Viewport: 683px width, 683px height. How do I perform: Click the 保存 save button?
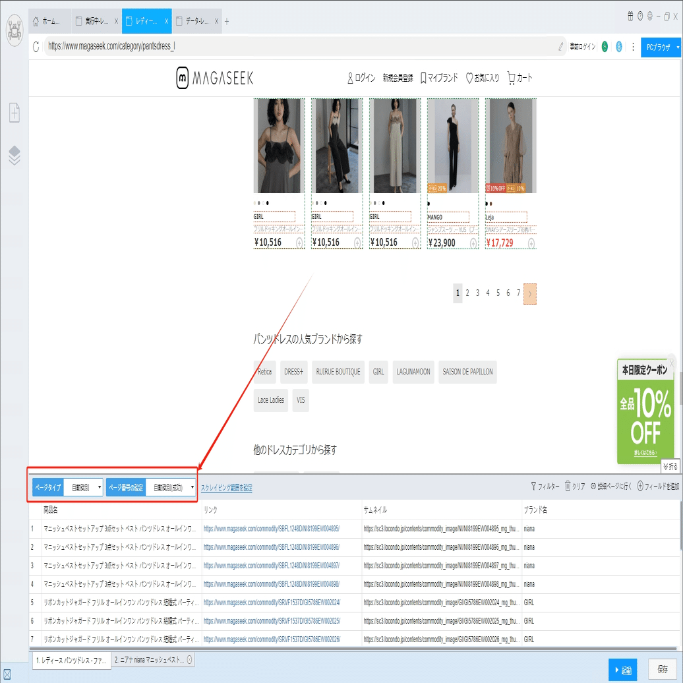pyautogui.click(x=663, y=669)
